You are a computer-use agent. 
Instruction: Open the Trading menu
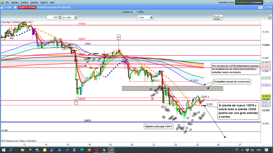(24, 2)
